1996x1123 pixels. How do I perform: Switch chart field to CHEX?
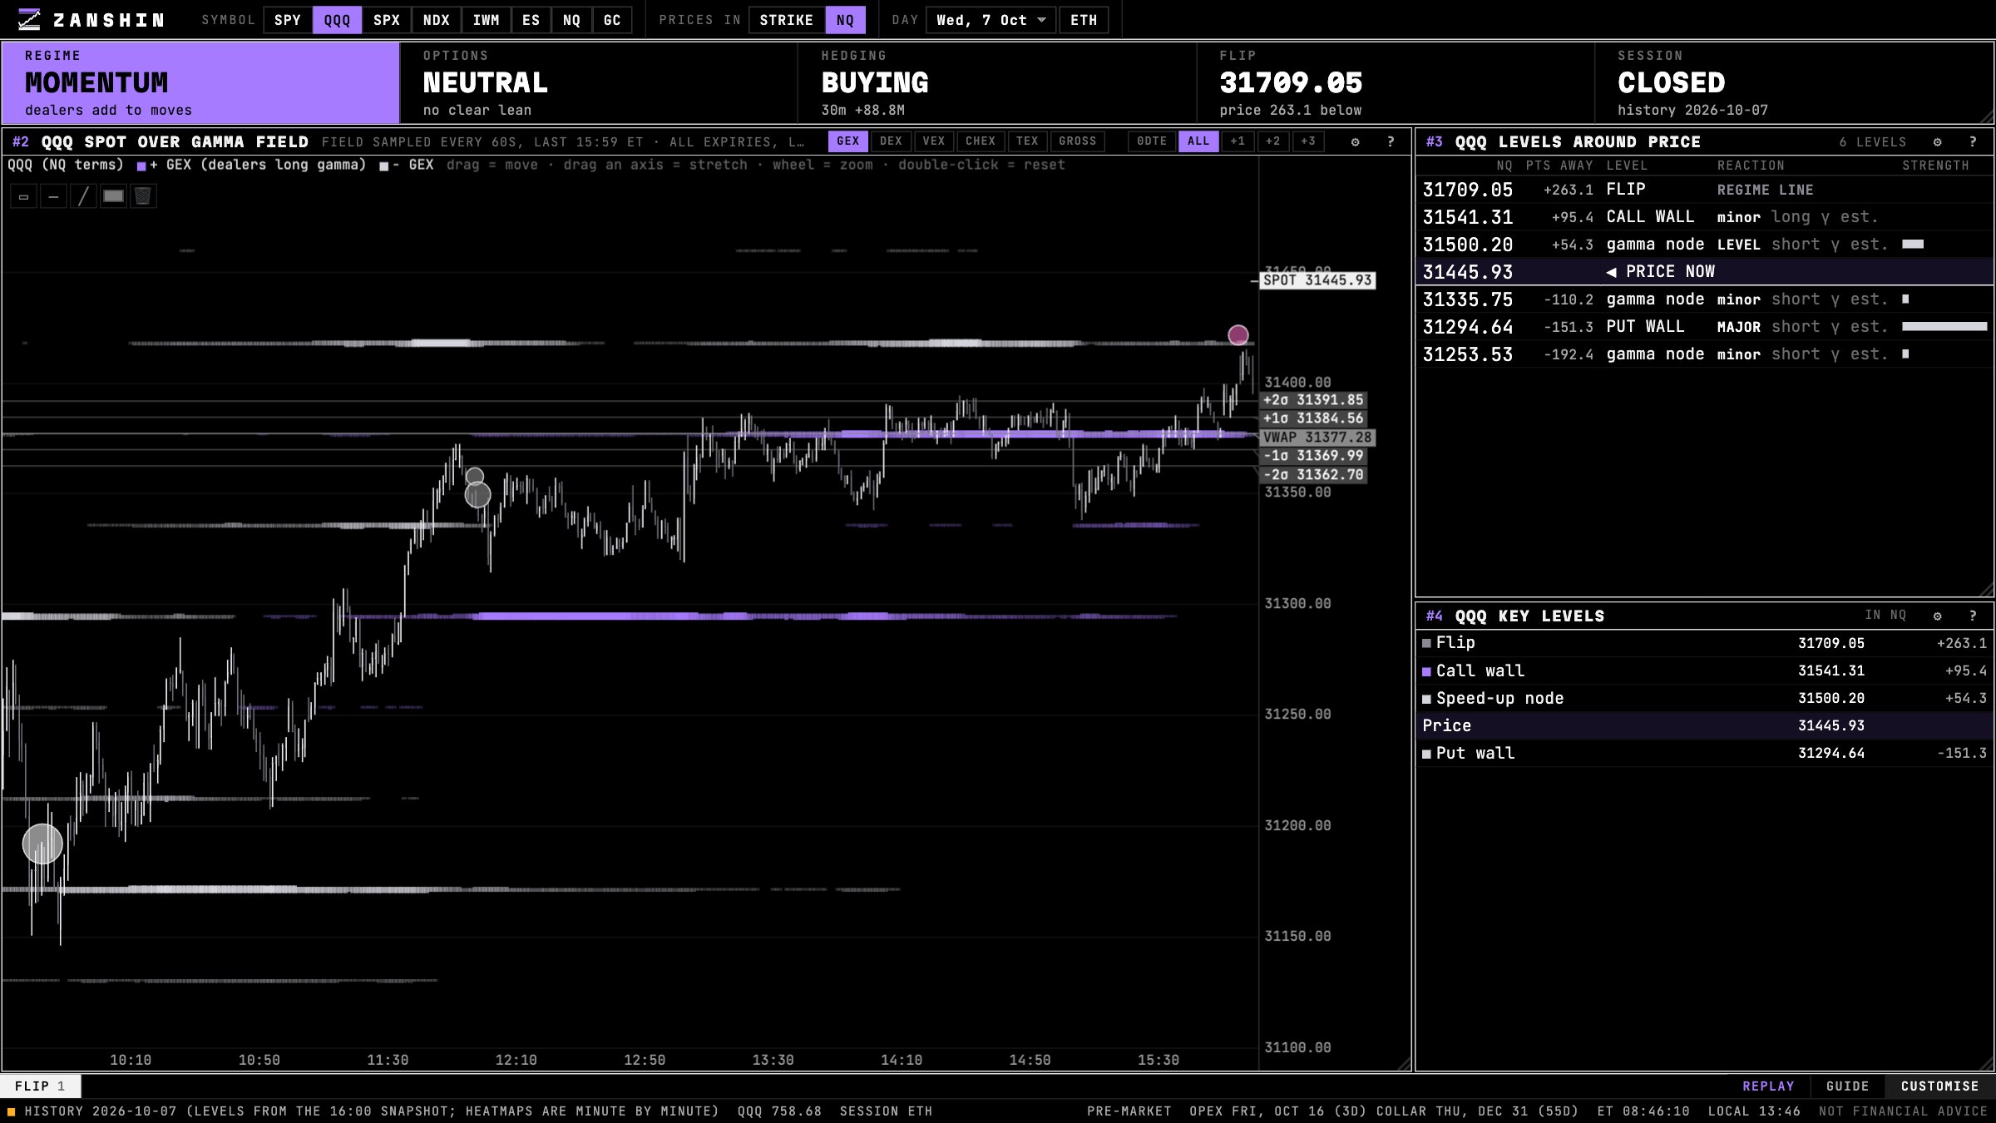pos(981,141)
